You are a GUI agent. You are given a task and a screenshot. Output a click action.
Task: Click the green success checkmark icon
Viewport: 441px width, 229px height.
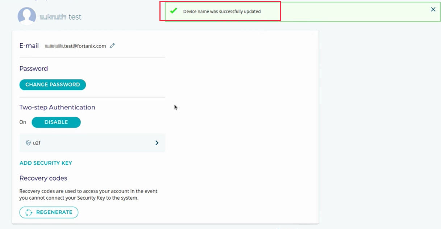[174, 11]
